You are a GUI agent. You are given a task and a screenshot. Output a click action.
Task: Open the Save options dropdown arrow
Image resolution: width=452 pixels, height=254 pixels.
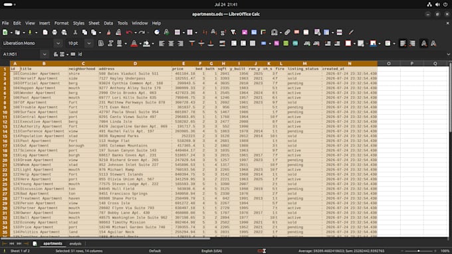[x=36, y=32]
